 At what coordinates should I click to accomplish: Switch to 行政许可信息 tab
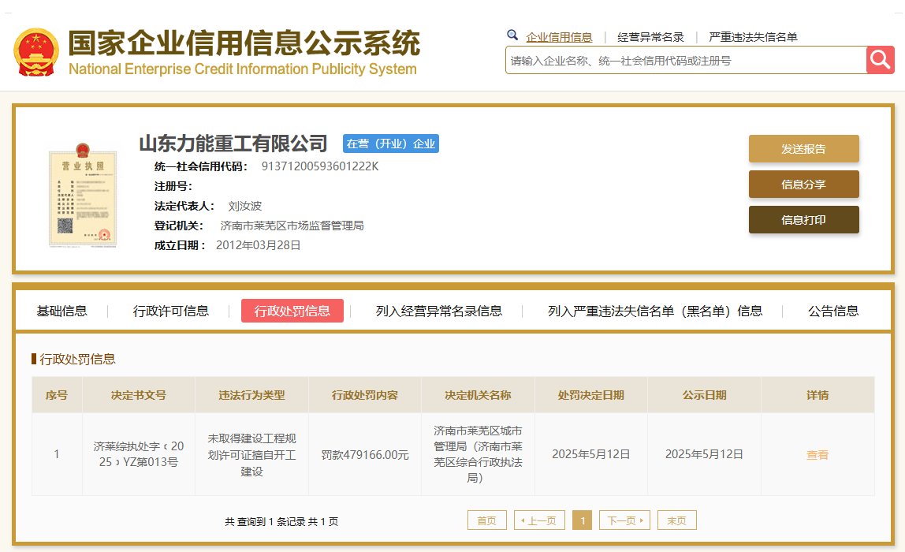[x=171, y=311]
